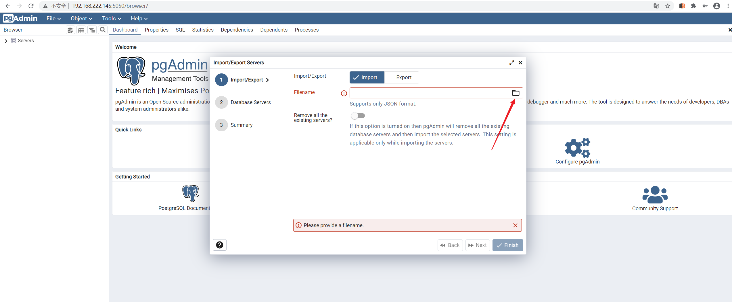The height and width of the screenshot is (302, 732).
Task: Click the Next button in wizard
Action: (x=477, y=245)
